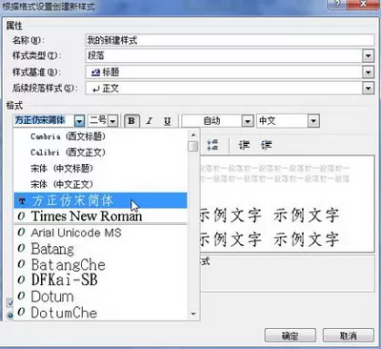Choose DotumChe font from list
Screen dimensions: 381x349
click(100, 313)
